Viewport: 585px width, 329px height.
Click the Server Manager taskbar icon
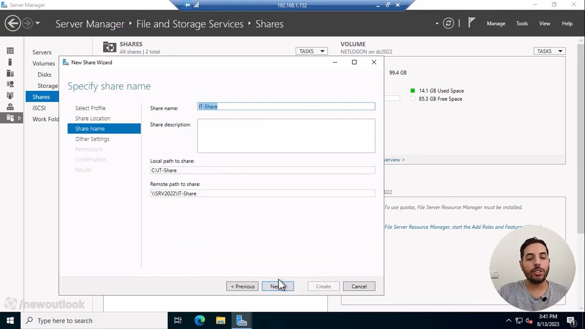(242, 320)
